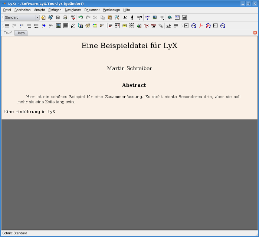The width and height of the screenshot is (259, 237).
Task: Open the Standard paragraph style dropdown
Action: pos(22,17)
